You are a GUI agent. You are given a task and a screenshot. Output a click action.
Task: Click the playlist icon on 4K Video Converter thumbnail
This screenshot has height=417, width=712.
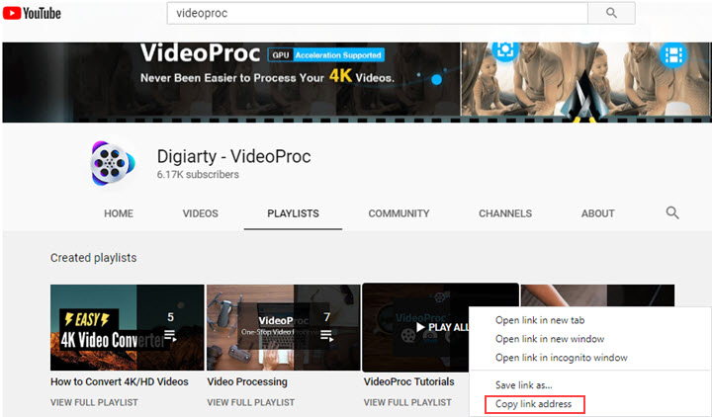(x=170, y=336)
